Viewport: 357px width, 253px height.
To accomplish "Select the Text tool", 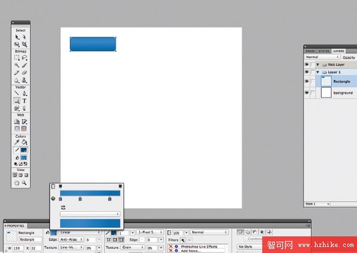I will pos(25,101).
